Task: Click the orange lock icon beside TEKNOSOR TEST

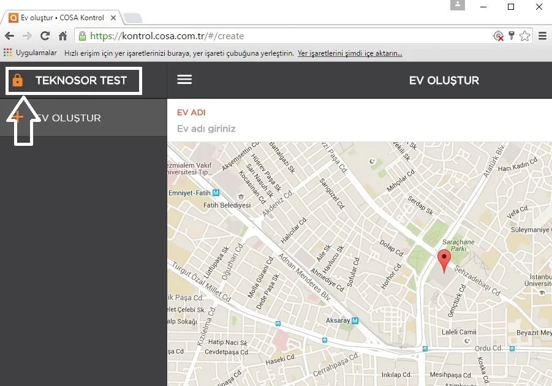Action: (18, 80)
